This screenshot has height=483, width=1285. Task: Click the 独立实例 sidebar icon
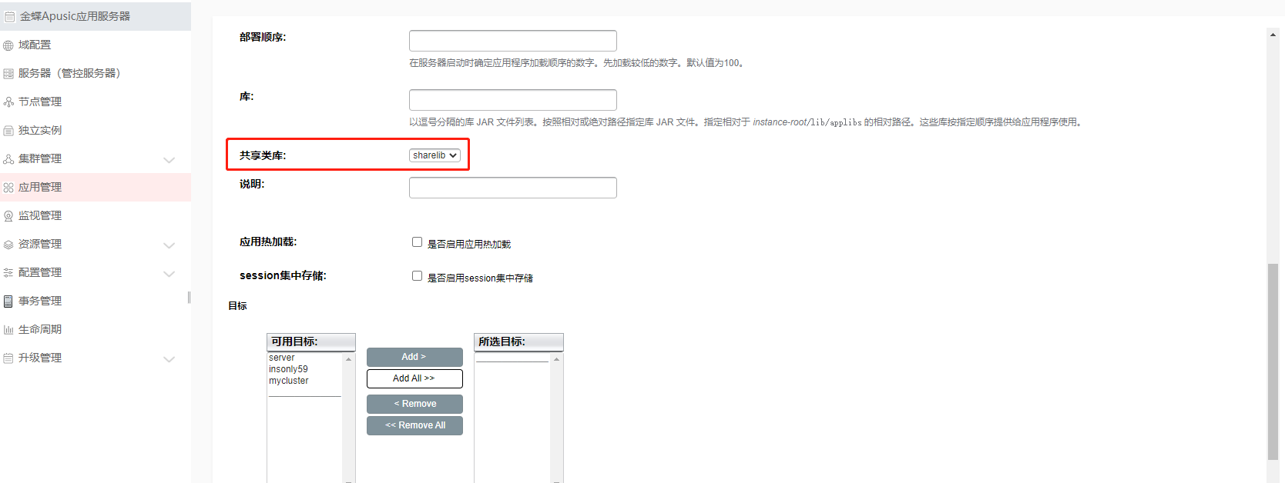8,131
